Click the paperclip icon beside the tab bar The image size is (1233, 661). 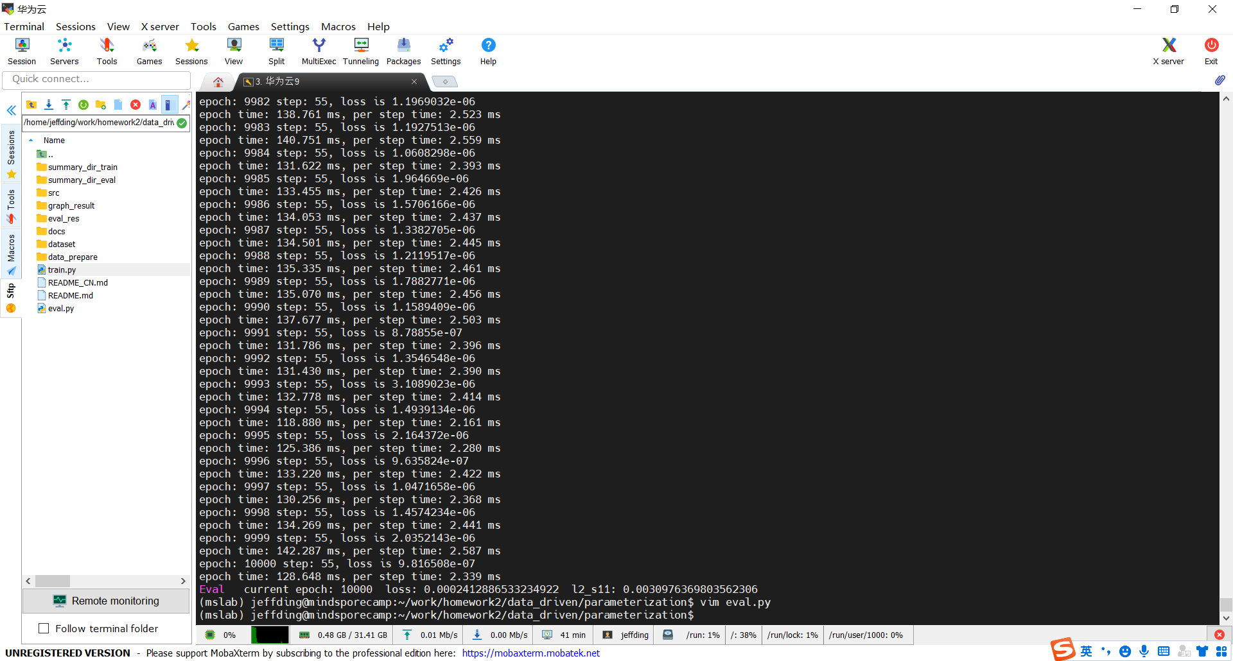[1220, 80]
